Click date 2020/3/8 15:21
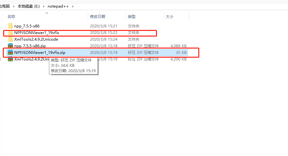288x156 pixels. (x=104, y=26)
